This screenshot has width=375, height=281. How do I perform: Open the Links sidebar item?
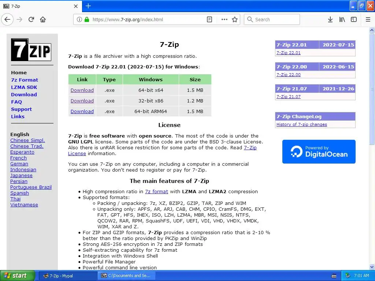coord(18,117)
